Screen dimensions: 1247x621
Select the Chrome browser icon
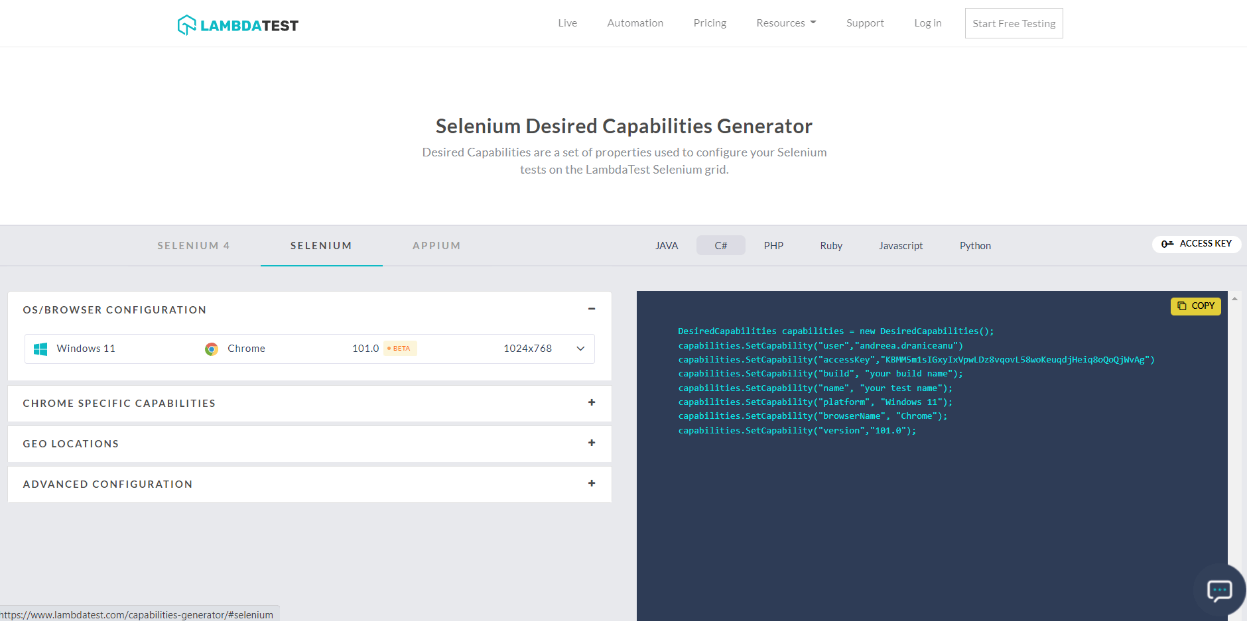pyautogui.click(x=212, y=348)
